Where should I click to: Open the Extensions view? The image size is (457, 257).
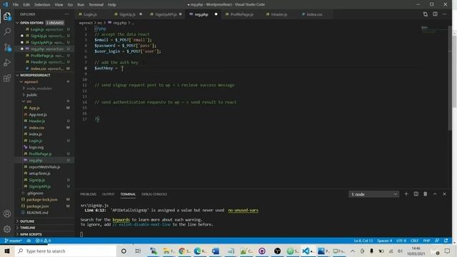tap(7, 78)
